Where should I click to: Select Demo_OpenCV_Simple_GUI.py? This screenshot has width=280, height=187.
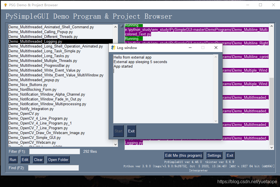coord(61,138)
